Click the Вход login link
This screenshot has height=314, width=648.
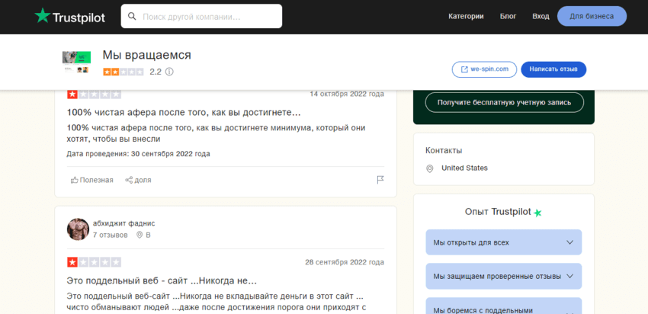(541, 16)
